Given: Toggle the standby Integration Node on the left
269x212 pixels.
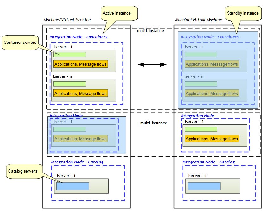Looking at the screenshot, I should [x=88, y=135].
